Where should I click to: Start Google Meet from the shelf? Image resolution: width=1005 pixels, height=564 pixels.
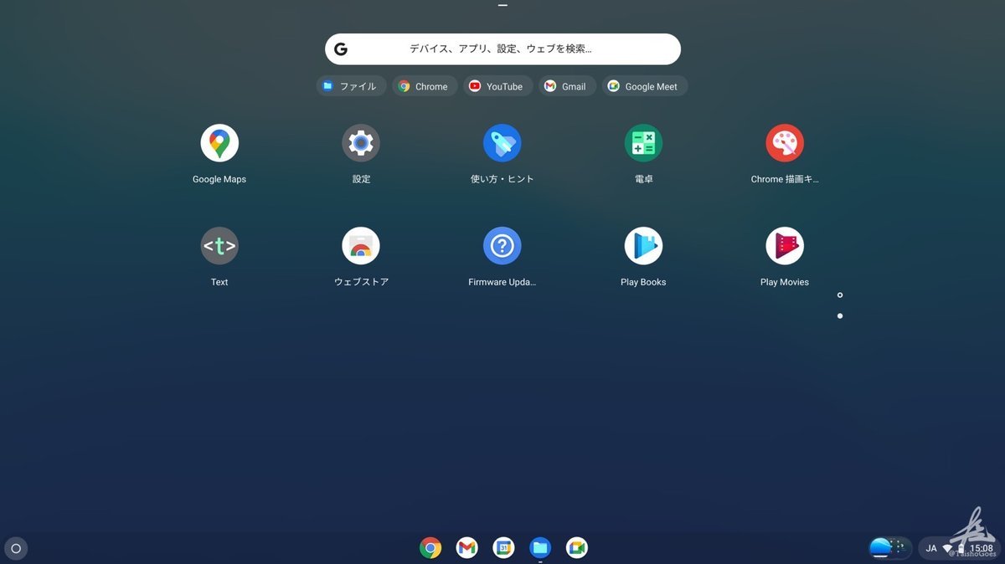576,547
